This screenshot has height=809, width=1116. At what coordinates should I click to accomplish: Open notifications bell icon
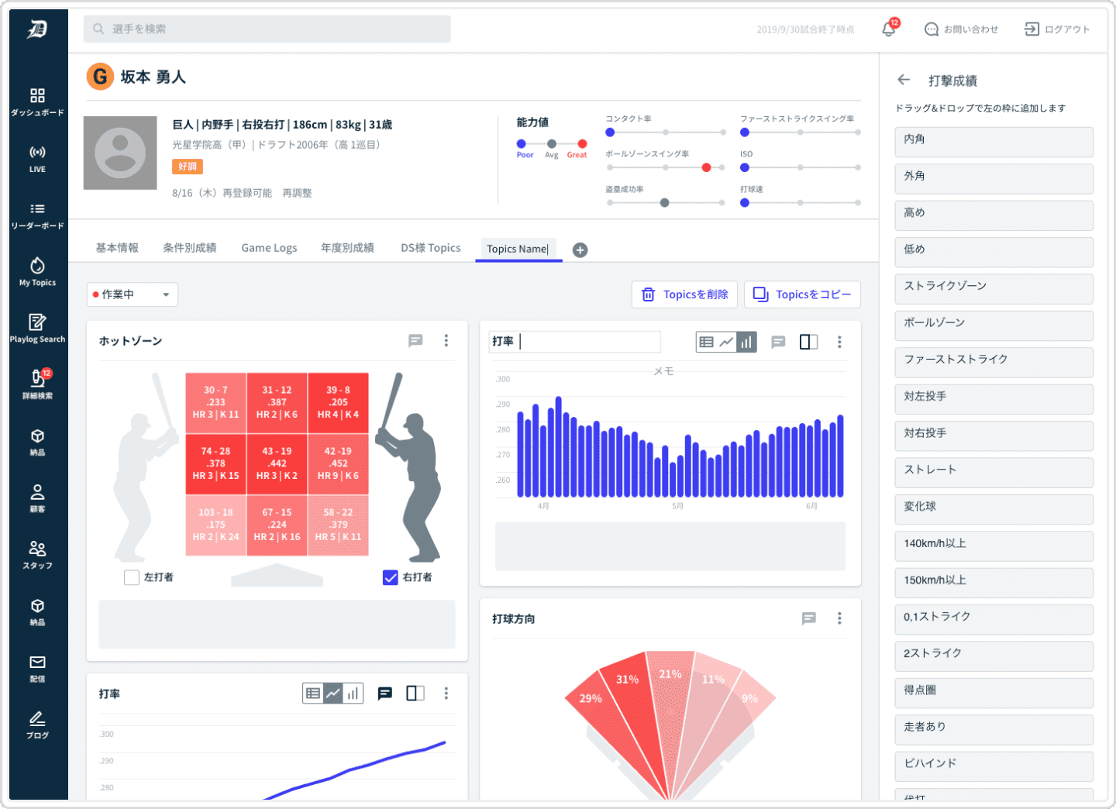pyautogui.click(x=889, y=29)
